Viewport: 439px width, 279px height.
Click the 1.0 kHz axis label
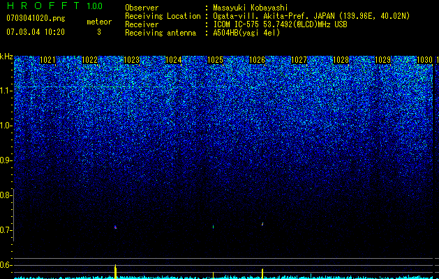(5, 126)
